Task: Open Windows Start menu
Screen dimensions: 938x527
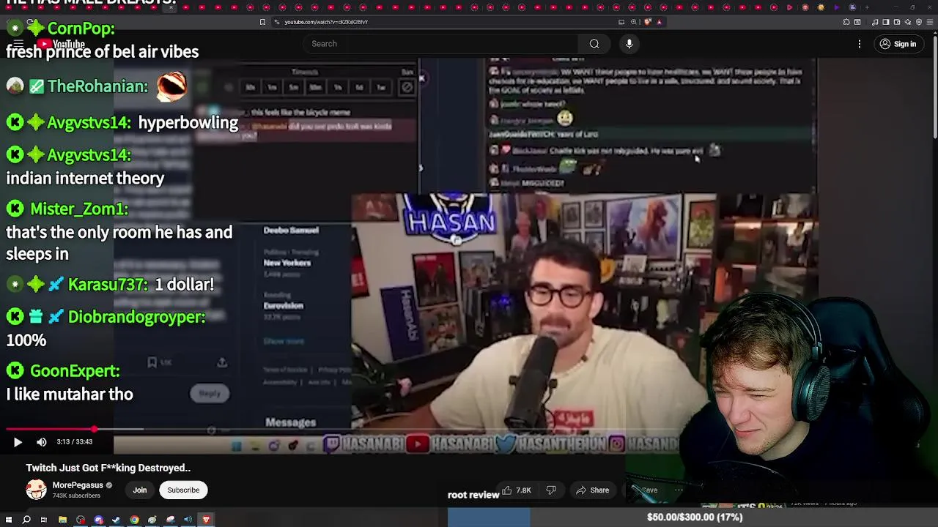Action: (x=9, y=520)
